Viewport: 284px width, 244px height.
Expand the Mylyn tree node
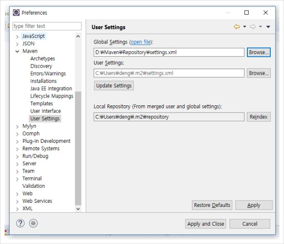click(x=17, y=126)
